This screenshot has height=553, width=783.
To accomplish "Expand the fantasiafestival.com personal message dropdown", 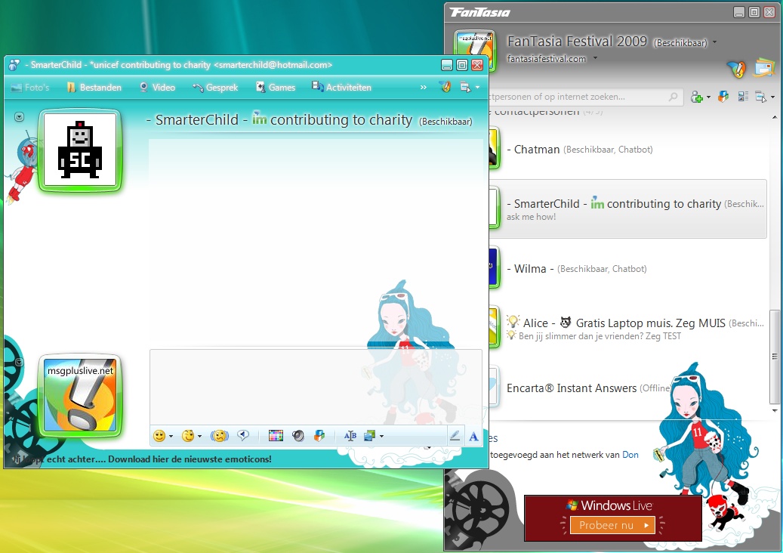I will pos(595,58).
